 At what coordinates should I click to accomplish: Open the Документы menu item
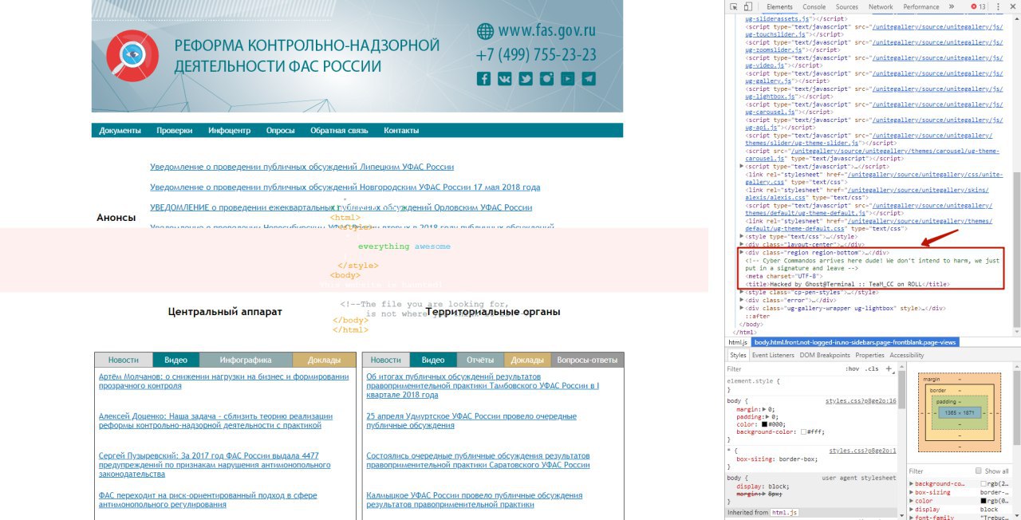pyautogui.click(x=120, y=131)
